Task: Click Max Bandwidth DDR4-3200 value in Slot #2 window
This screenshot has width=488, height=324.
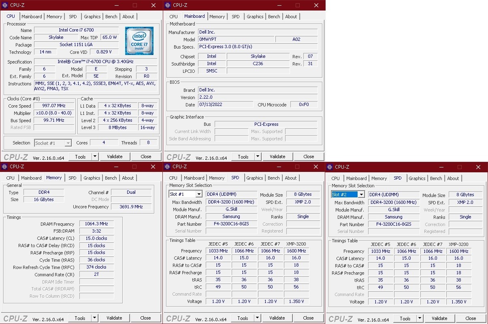Action: coord(394,203)
